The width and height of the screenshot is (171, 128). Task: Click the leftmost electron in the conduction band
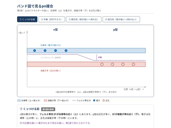pyautogui.click(x=35, y=50)
